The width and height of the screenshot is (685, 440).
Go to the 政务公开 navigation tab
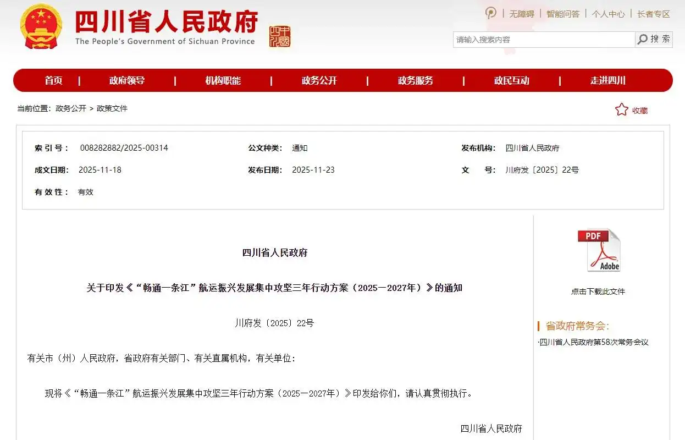tap(319, 80)
